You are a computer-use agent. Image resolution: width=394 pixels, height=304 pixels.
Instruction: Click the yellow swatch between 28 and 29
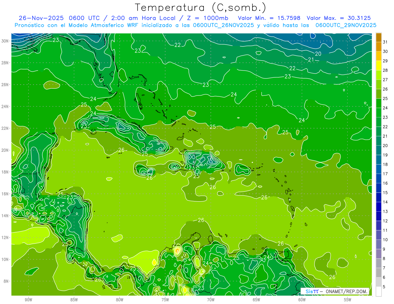pyautogui.click(x=379, y=66)
